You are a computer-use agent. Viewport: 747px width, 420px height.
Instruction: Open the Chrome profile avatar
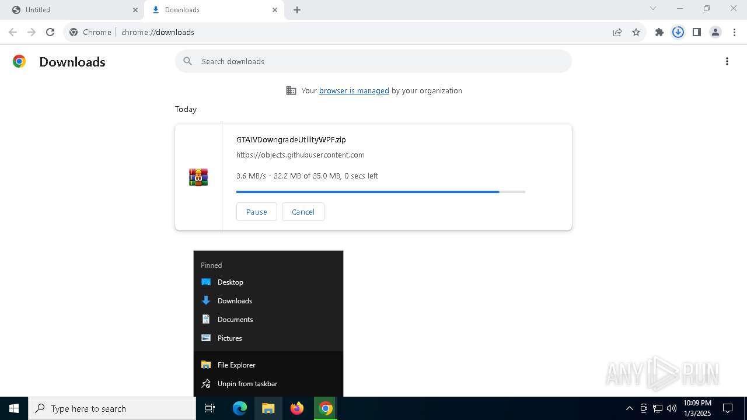click(x=715, y=32)
